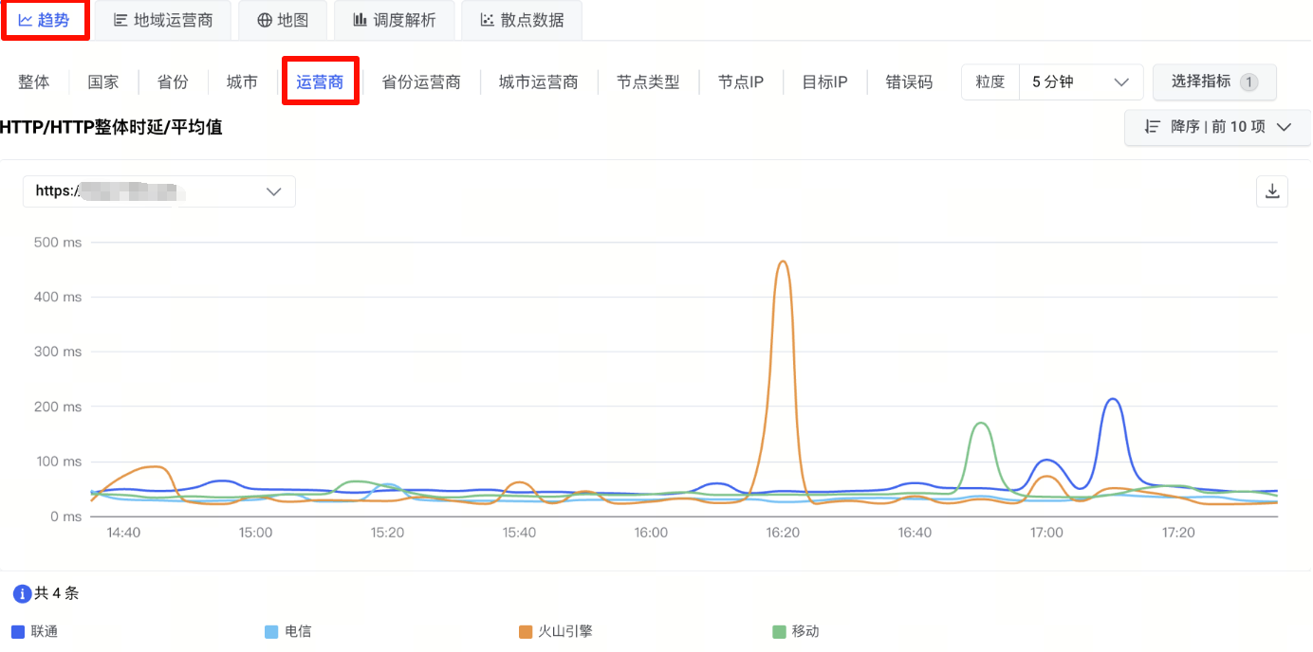Switch to the 省份运营商 tab
This screenshot has width=1313, height=652.
tap(421, 82)
